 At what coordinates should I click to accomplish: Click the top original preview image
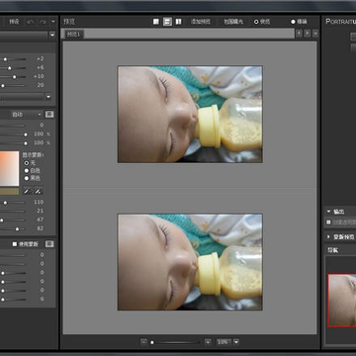click(x=190, y=114)
